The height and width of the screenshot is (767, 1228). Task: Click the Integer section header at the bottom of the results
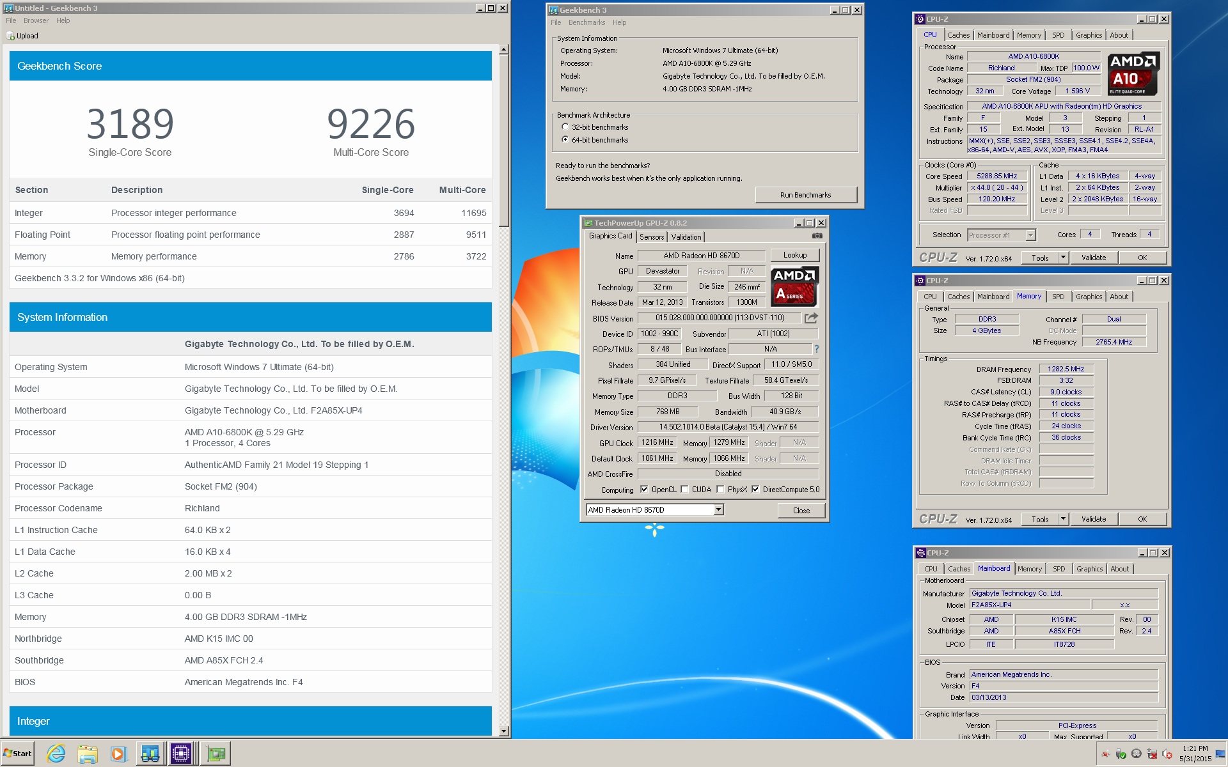(251, 721)
